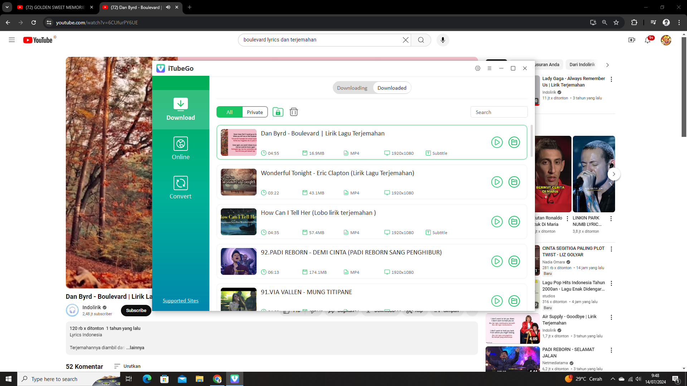Click the trash delete icon
687x386 pixels.
pyautogui.click(x=294, y=112)
